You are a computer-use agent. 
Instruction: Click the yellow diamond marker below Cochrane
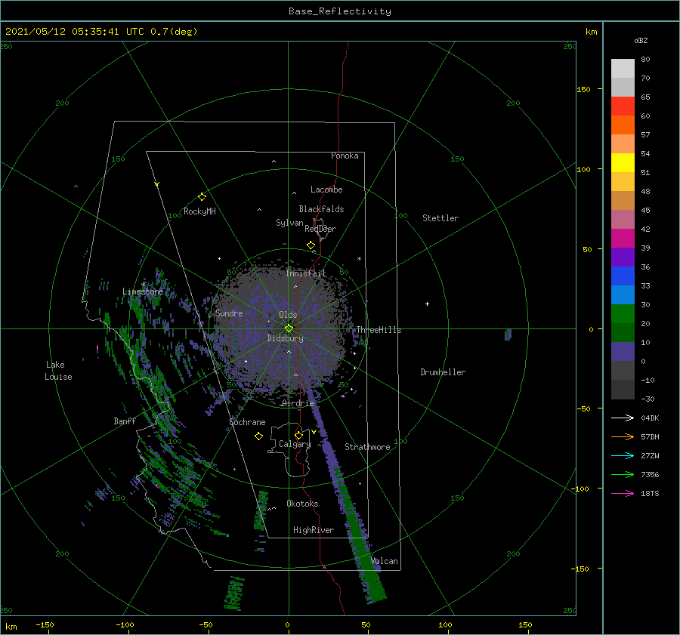258,436
